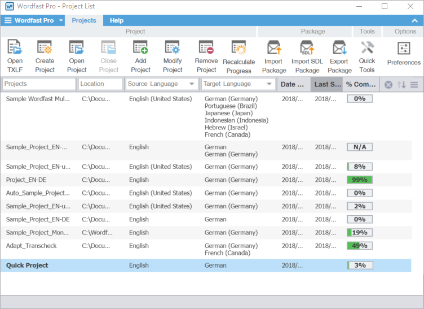
Task: Click Export Package icon
Action: point(339,47)
